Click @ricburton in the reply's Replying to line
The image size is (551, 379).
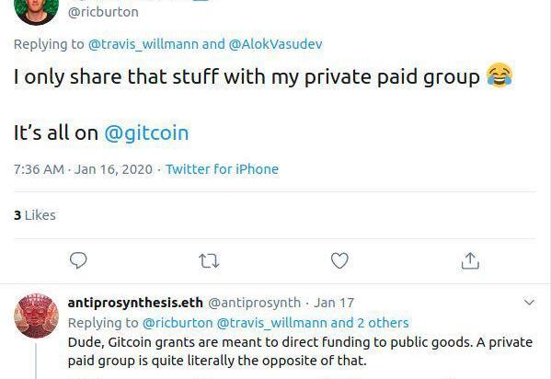click(x=178, y=323)
